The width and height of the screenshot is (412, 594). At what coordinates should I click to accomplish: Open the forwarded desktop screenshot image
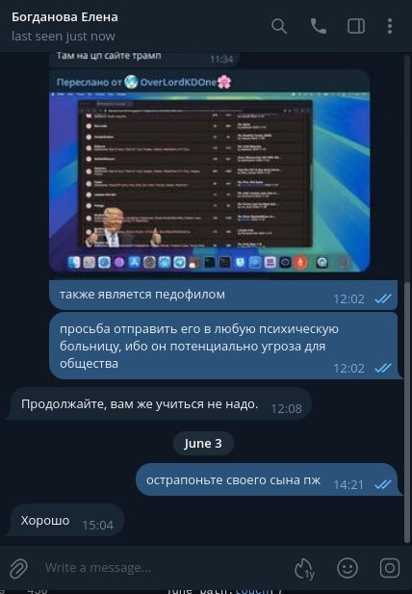coord(210,182)
